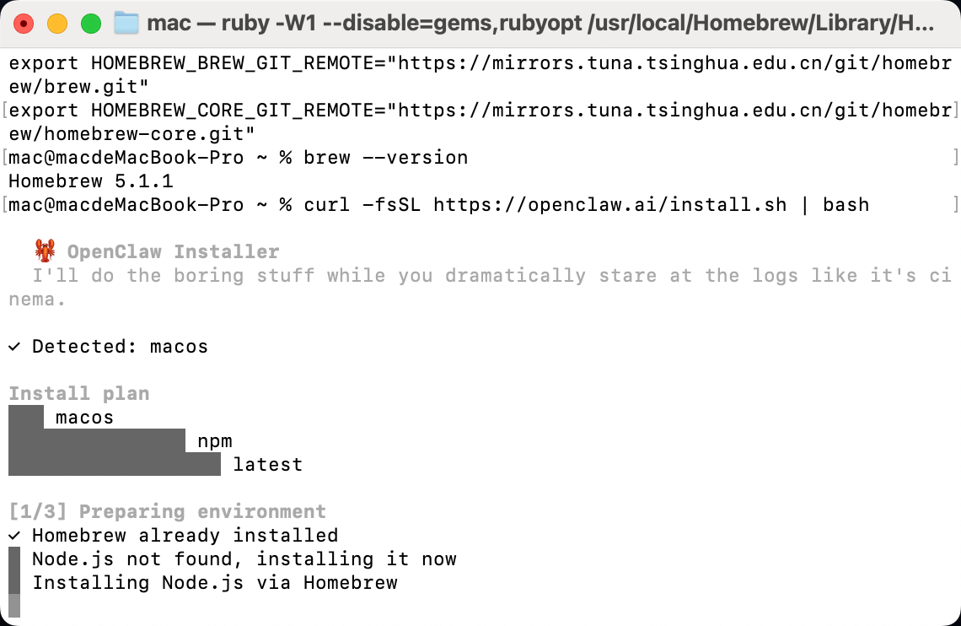Click the checkmark before Detected: macos
This screenshot has width=961, height=626.
(14, 347)
